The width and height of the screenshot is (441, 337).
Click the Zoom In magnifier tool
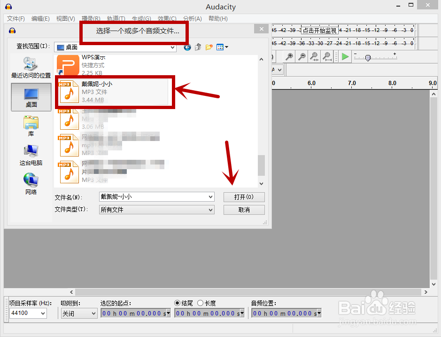[x=289, y=56]
